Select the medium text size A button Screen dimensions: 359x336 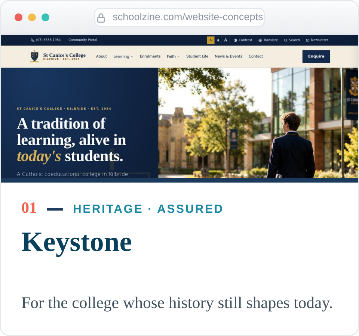pyautogui.click(x=218, y=40)
